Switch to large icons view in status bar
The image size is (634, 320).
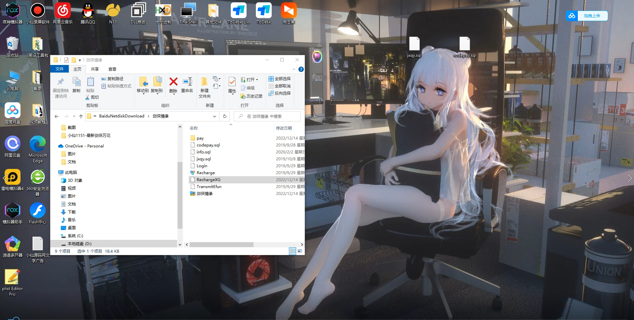pos(300,251)
